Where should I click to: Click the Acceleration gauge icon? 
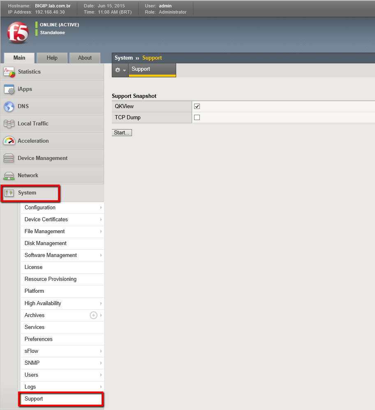(9, 141)
